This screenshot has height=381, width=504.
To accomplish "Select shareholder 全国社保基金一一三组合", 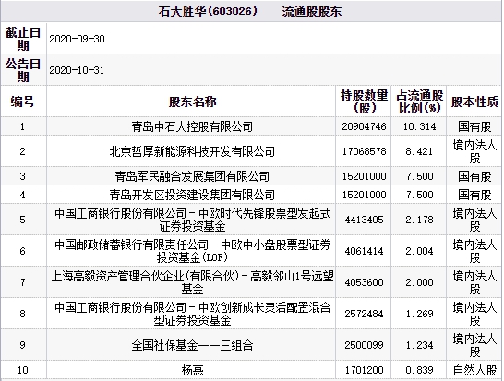I will (x=192, y=345).
